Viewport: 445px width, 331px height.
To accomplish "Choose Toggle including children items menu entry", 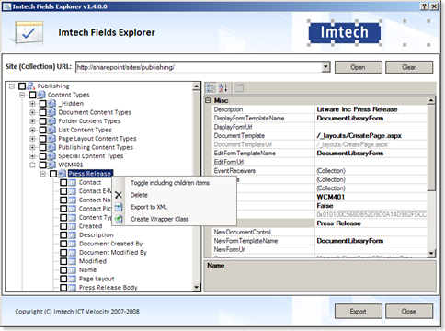I will pyautogui.click(x=170, y=183).
